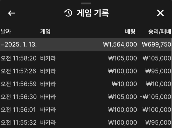Tap the 게임 기록 title text

[x=93, y=13]
